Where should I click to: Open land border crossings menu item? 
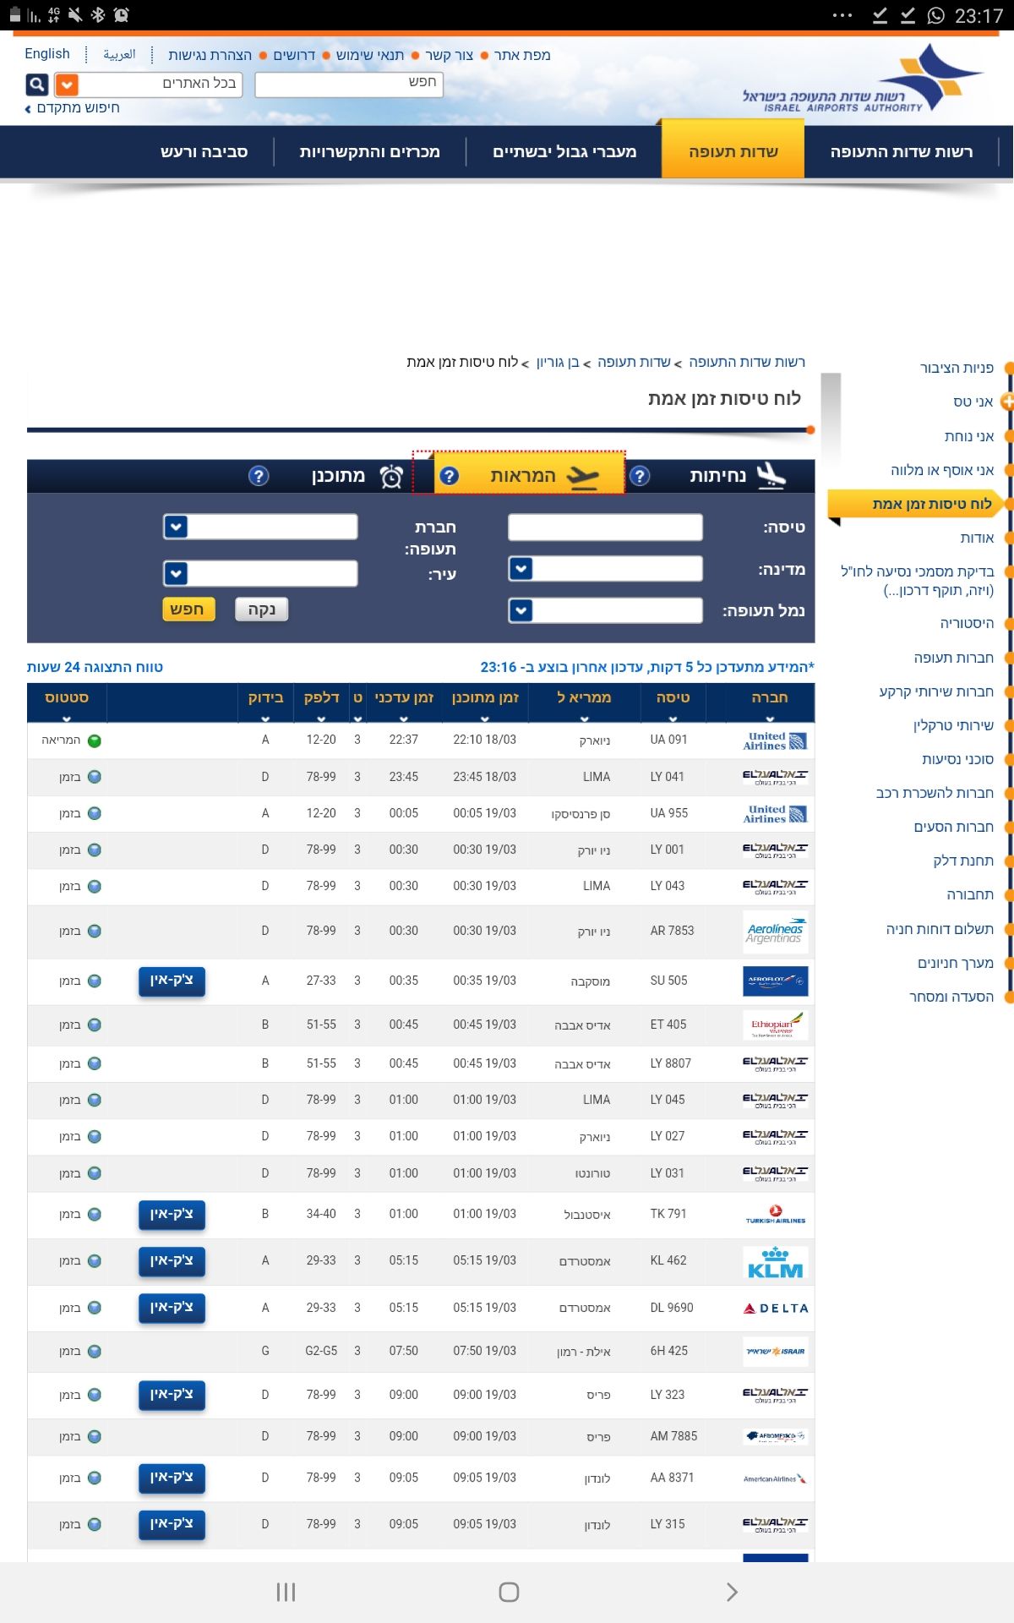point(564,151)
